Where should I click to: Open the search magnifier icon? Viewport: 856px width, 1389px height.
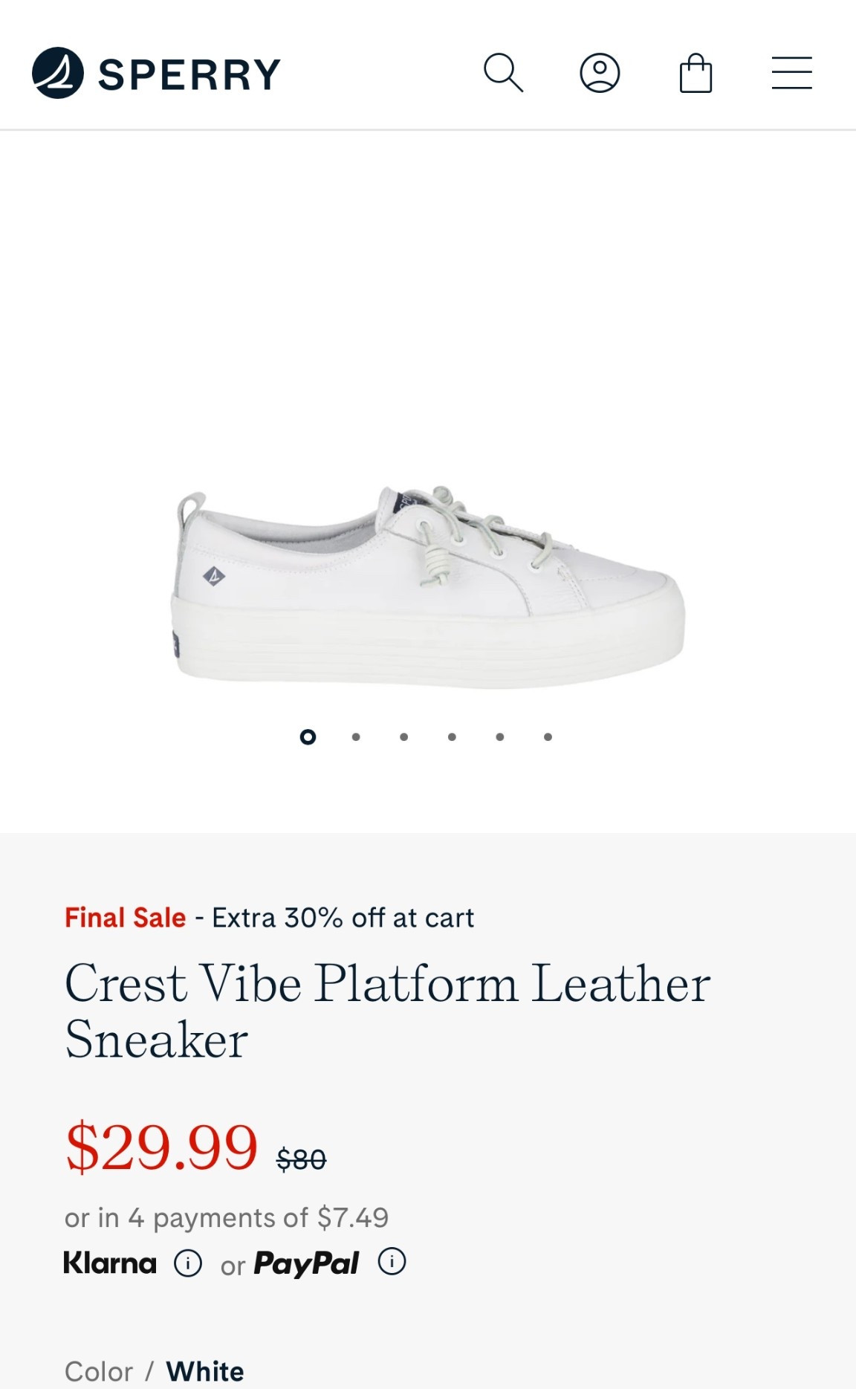[504, 73]
